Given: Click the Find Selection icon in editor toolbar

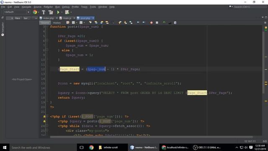Looking at the screenshot, I should [90, 23].
